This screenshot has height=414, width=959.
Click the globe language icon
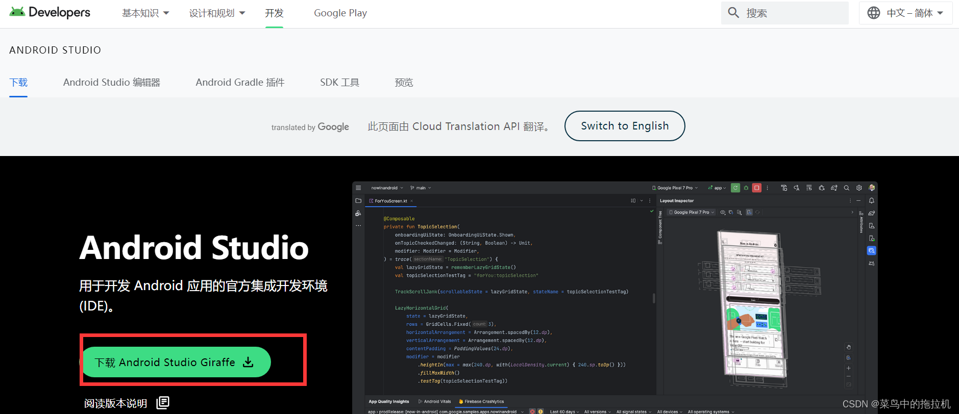pyautogui.click(x=874, y=13)
